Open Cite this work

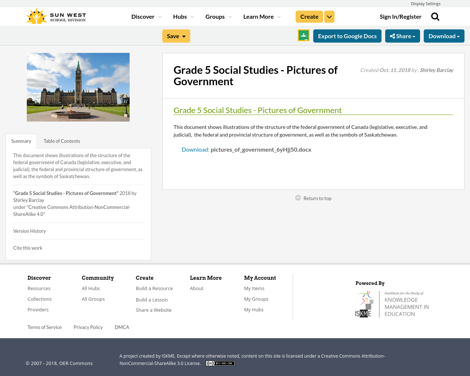click(x=28, y=247)
